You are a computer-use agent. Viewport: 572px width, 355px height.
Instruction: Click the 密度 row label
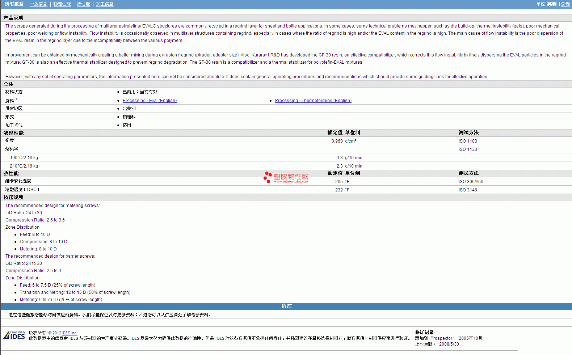[10, 140]
